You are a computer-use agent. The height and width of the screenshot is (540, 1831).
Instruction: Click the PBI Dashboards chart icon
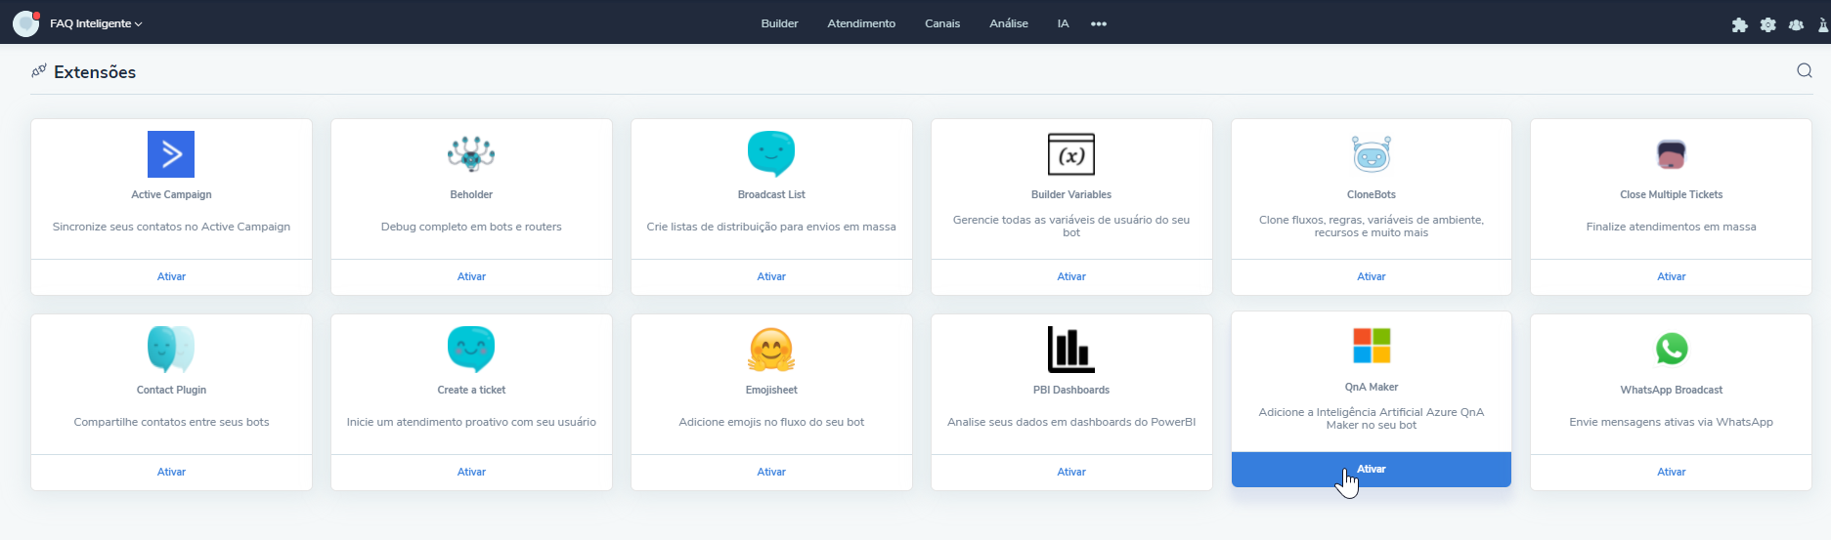click(x=1070, y=349)
